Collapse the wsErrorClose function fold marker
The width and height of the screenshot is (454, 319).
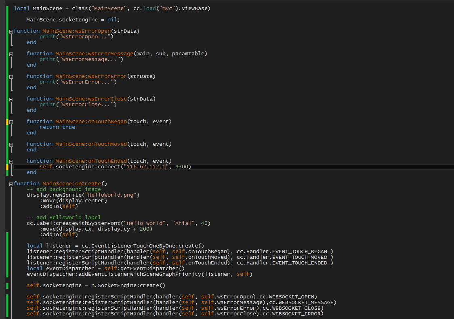coord(11,99)
